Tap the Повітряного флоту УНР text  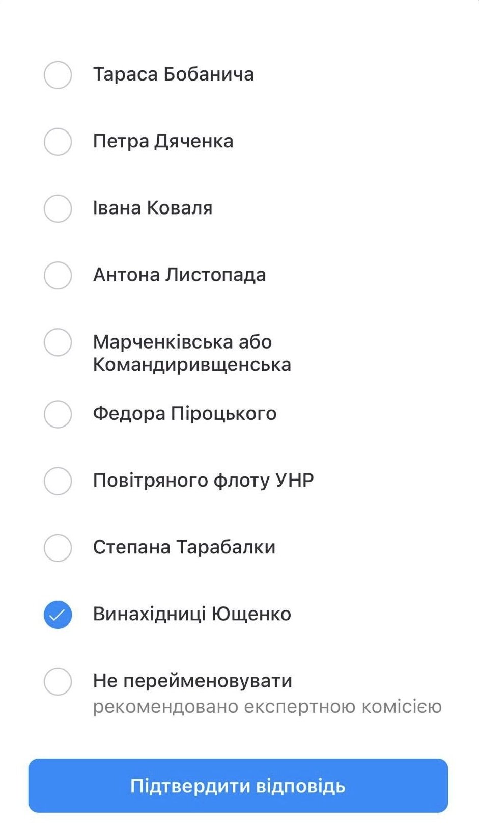[x=203, y=480]
